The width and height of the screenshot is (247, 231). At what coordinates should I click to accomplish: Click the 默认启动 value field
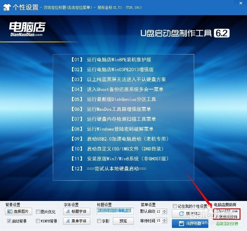pos(159,211)
